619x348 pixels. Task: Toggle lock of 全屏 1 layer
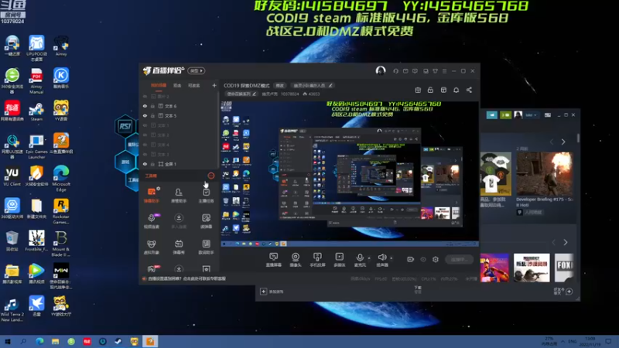pos(152,164)
